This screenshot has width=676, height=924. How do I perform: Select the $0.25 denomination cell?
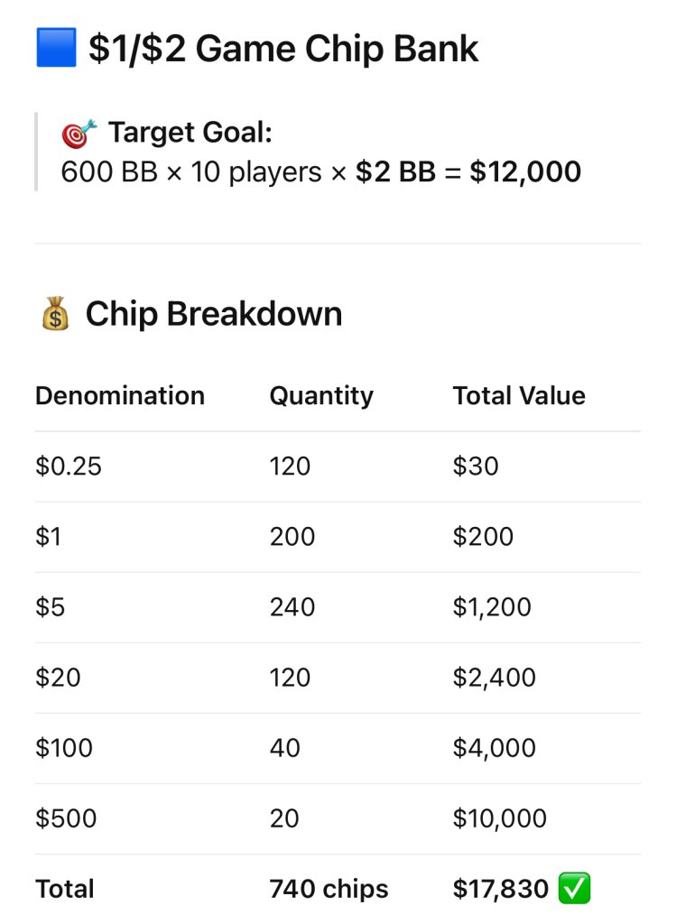coord(69,466)
